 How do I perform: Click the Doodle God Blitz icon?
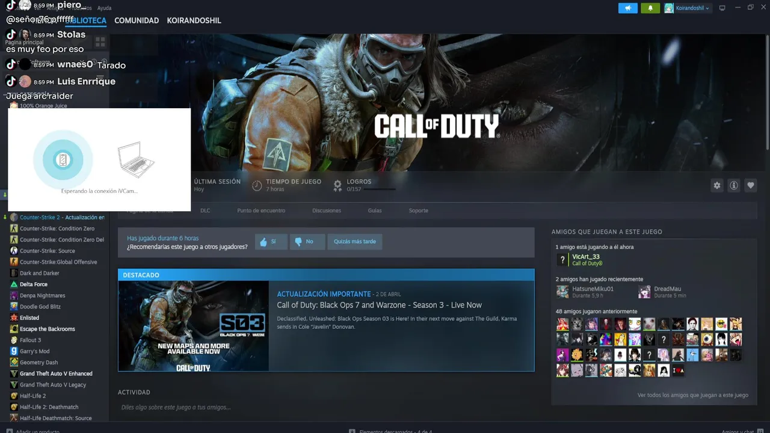(x=14, y=307)
